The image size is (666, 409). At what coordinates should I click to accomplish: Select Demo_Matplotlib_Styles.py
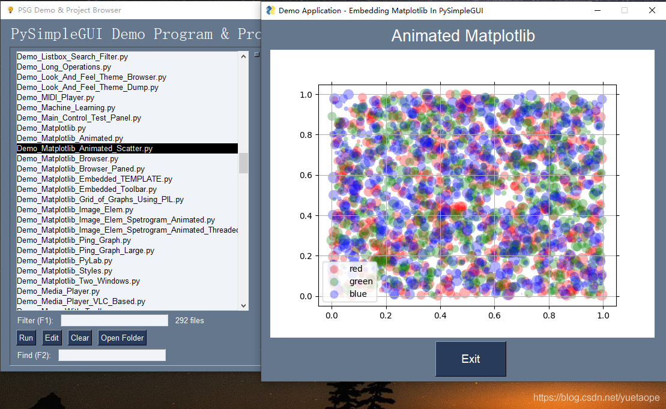127,270
